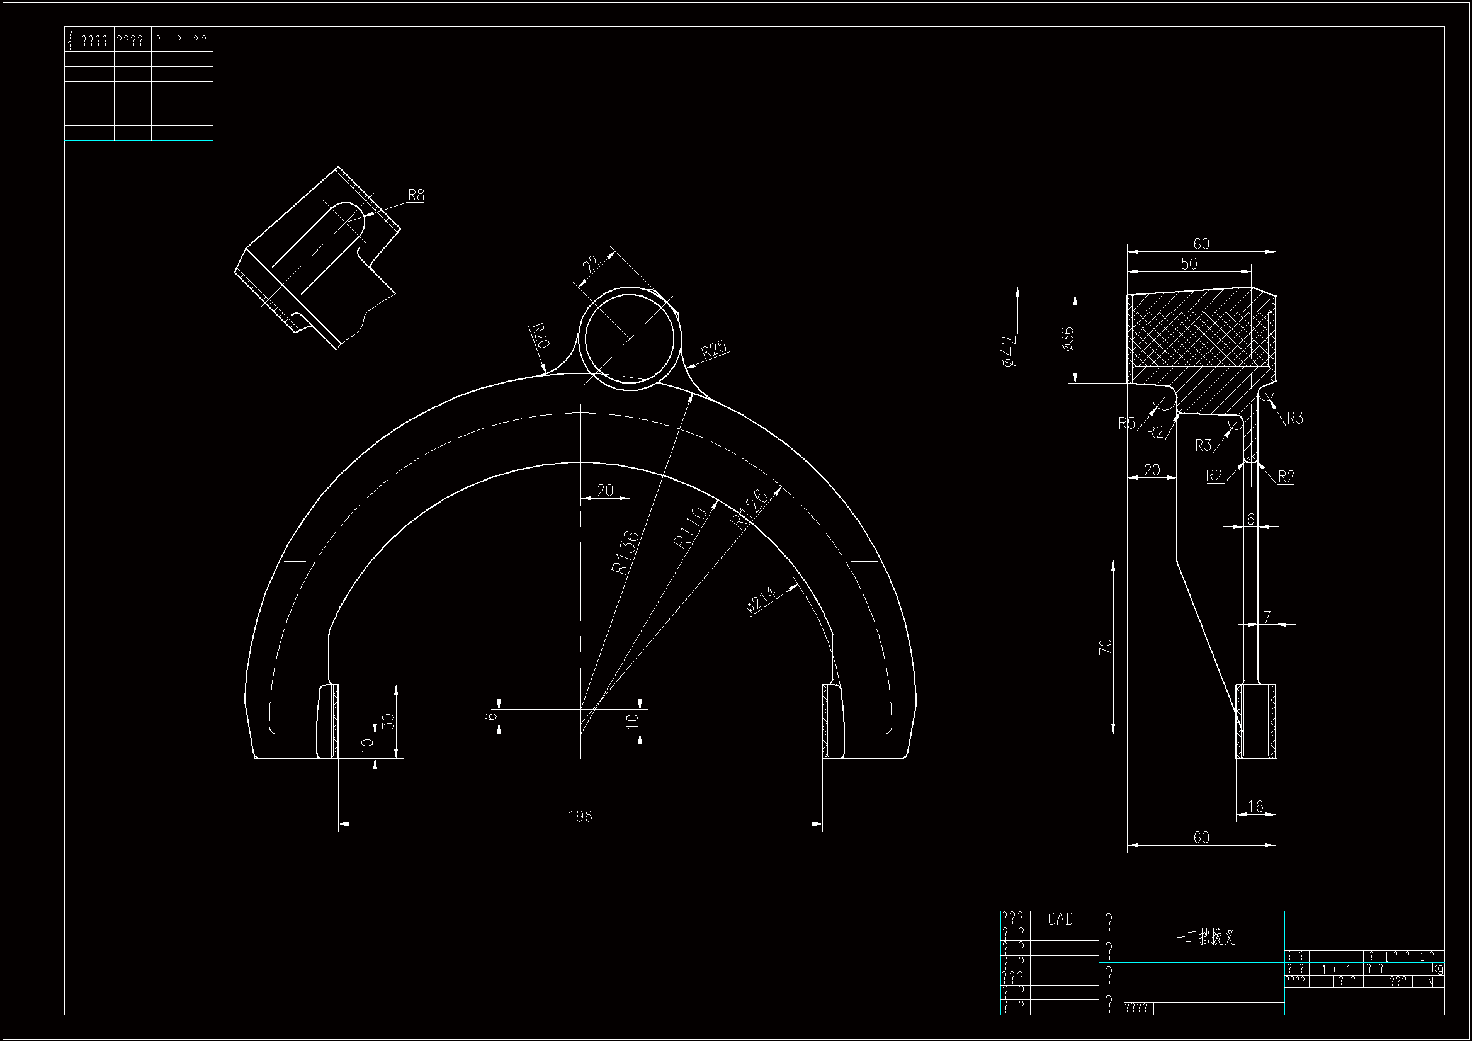Screen dimensions: 1472x1041
Task: Click the kg weight unit cell
Action: [x=1437, y=969]
